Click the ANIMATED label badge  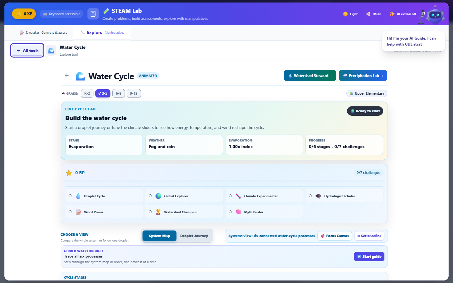pos(148,76)
